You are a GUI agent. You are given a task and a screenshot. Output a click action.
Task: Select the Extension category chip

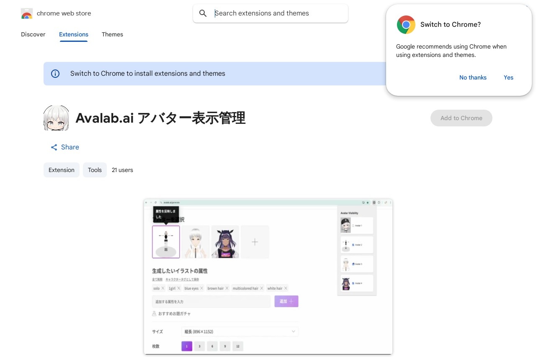click(x=62, y=170)
